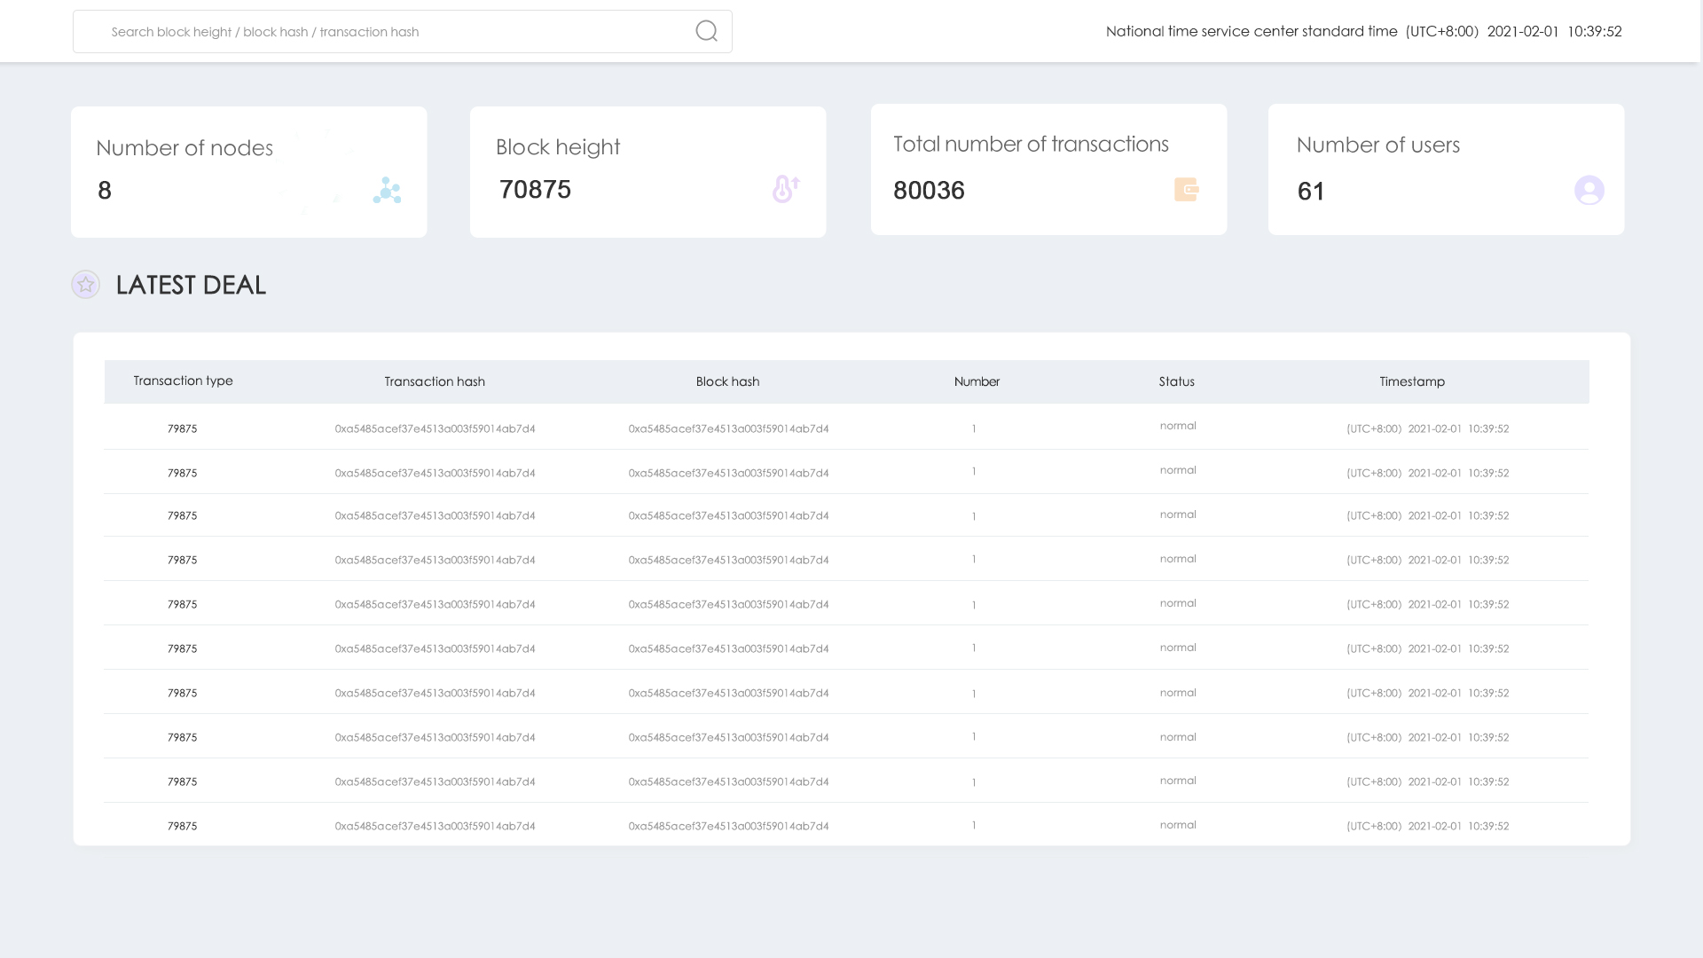This screenshot has height=958, width=1703.
Task: Click the Number of users value 61
Action: (x=1310, y=192)
